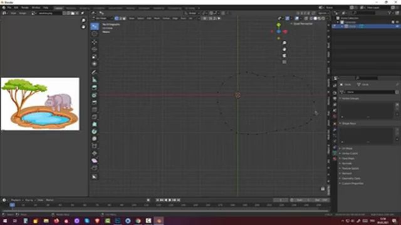401x225 pixels.
Task: Switch to rendered viewport shading
Action: 323,18
